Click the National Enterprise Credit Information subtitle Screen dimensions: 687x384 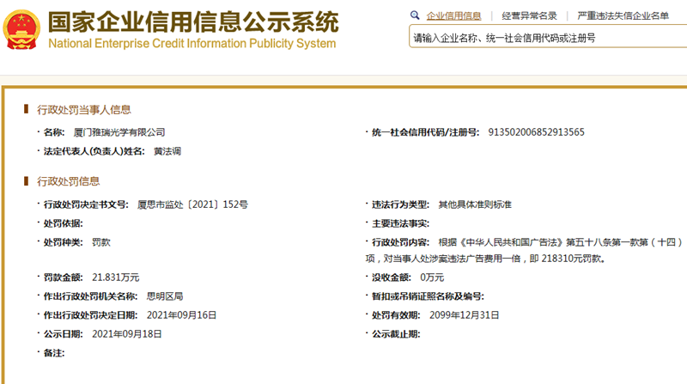pyautogui.click(x=192, y=44)
